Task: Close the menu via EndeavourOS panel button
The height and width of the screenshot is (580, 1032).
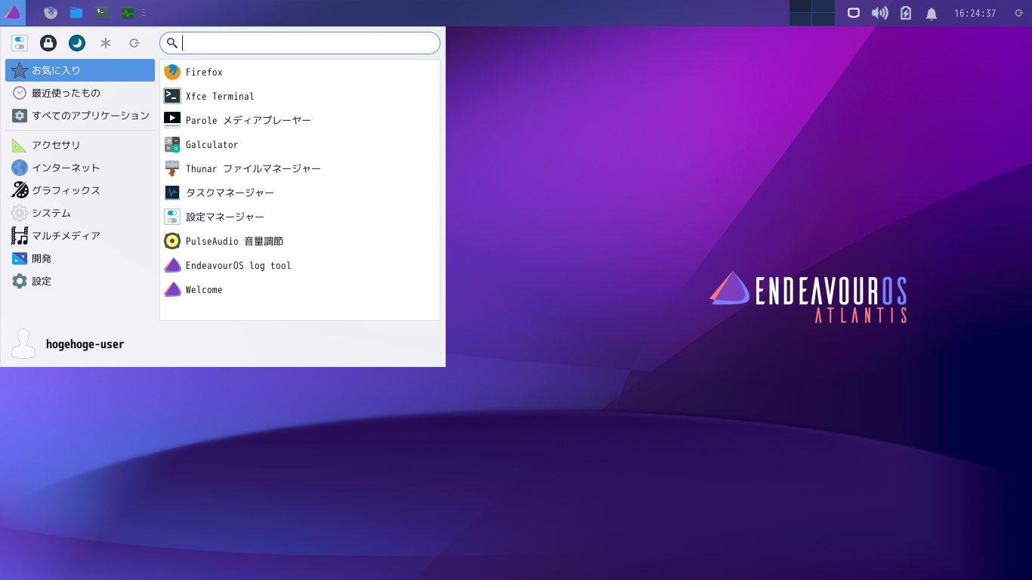Action: (13, 13)
